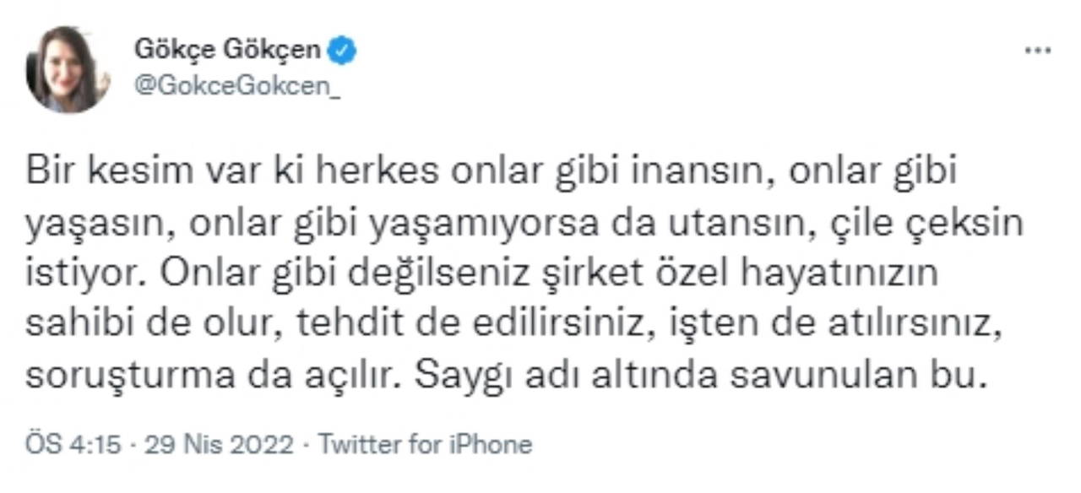The image size is (1081, 493).
Task: Open Gökçe Gökçen's profile photo
Action: click(68, 69)
